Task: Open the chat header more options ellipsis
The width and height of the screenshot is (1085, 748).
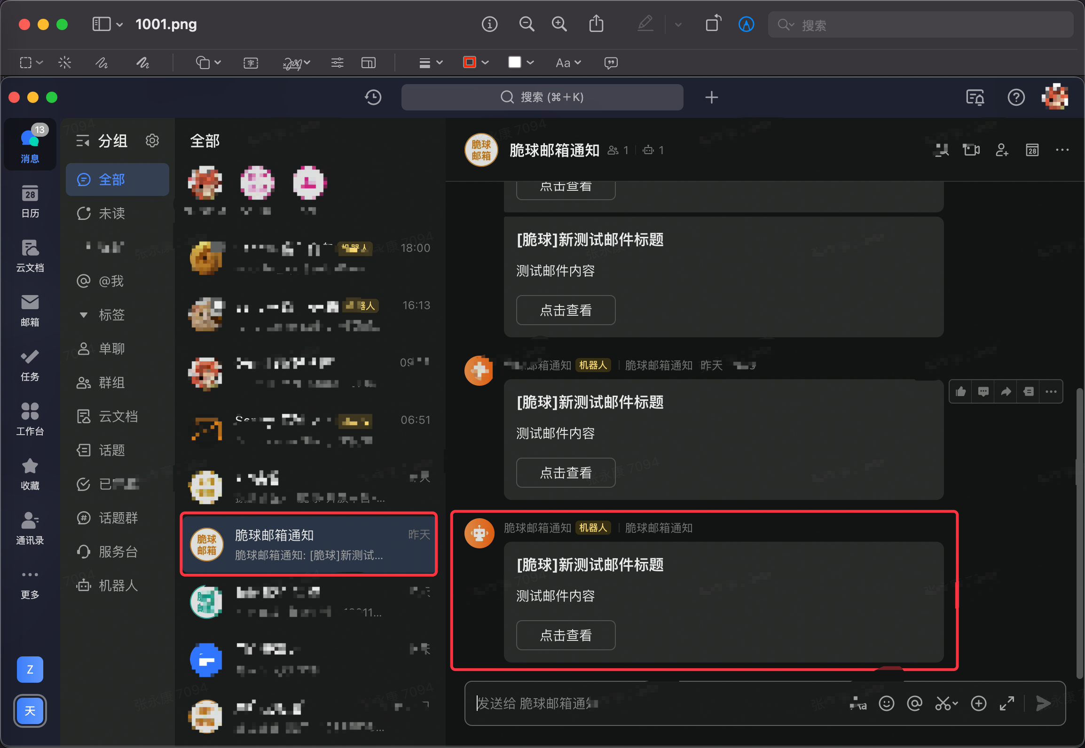Action: click(x=1062, y=150)
